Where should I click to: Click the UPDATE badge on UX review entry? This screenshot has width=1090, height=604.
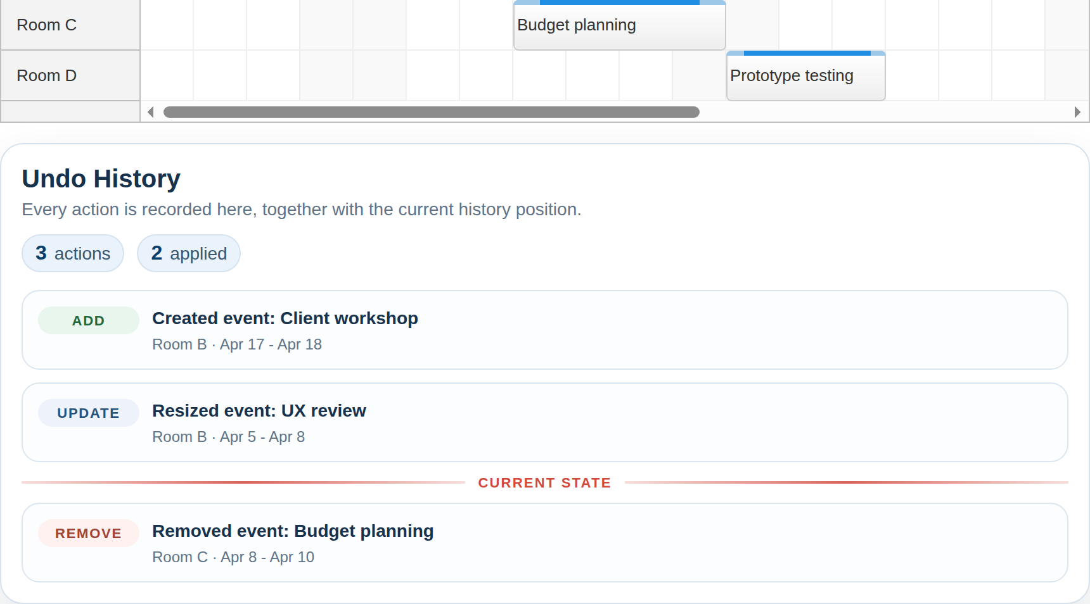tap(88, 413)
